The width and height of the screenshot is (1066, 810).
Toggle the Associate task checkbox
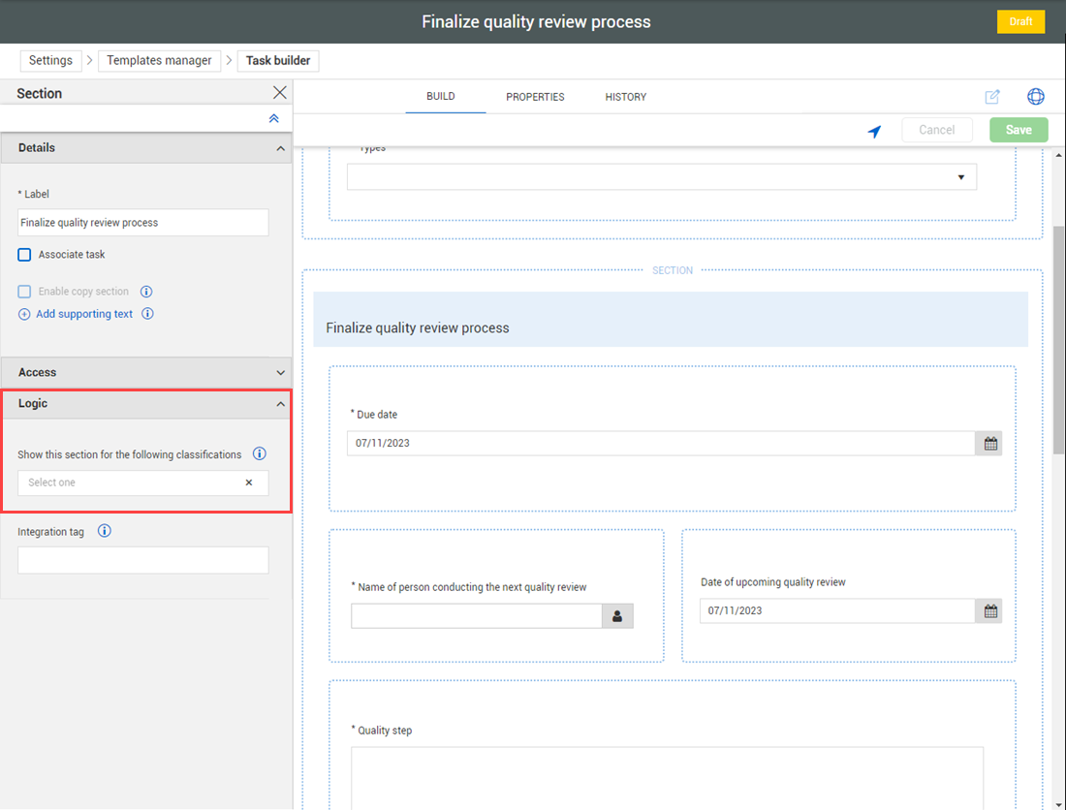tap(24, 255)
